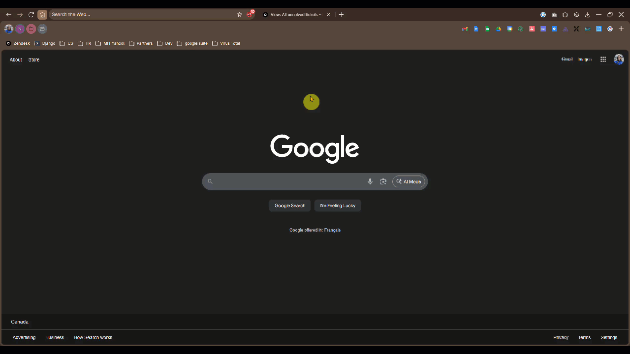Viewport: 630px width, 354px height.
Task: Open the 1Password extension icon
Action: coord(543,15)
